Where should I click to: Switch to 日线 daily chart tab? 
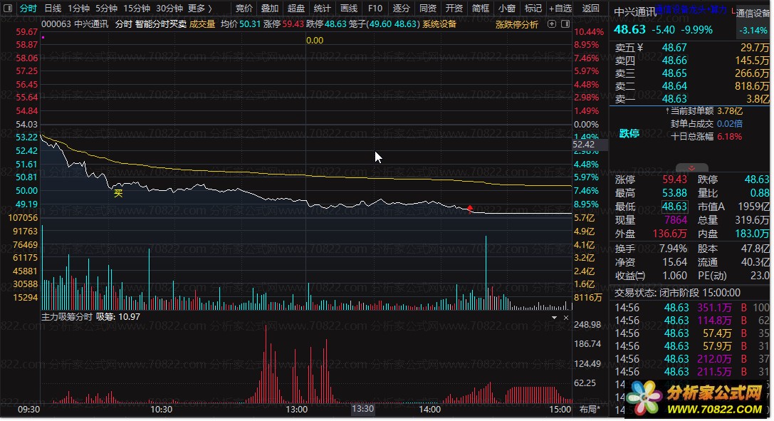point(53,9)
